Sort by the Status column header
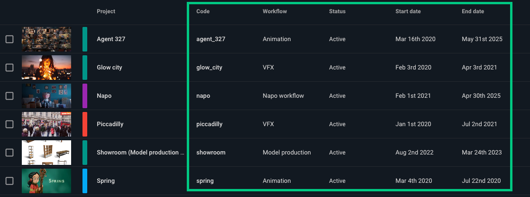The image size is (530, 197). pos(338,11)
